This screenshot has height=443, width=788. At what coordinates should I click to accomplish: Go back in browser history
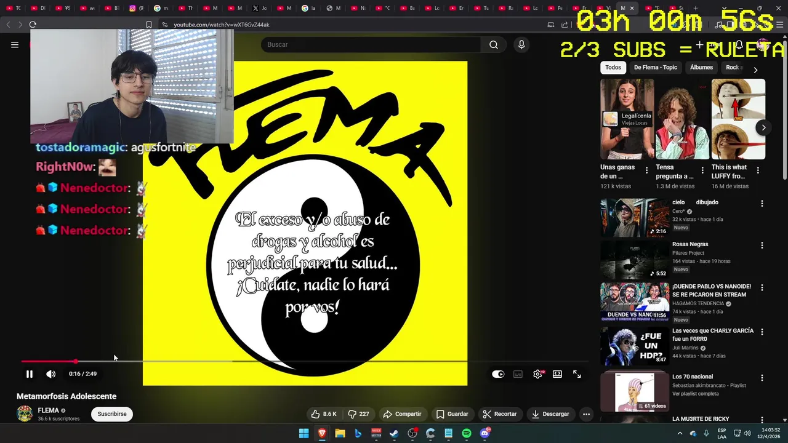point(8,25)
